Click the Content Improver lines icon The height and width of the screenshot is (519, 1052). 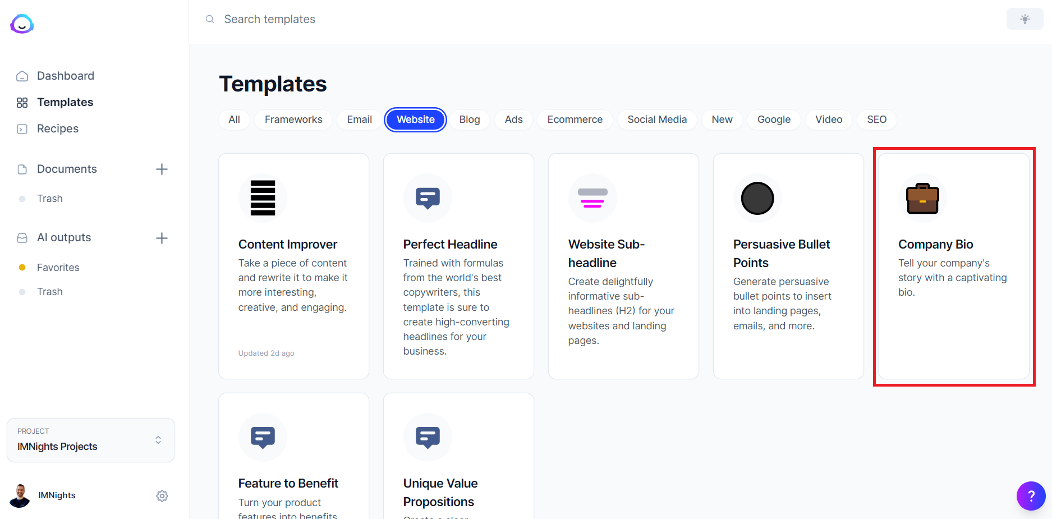pos(263,198)
